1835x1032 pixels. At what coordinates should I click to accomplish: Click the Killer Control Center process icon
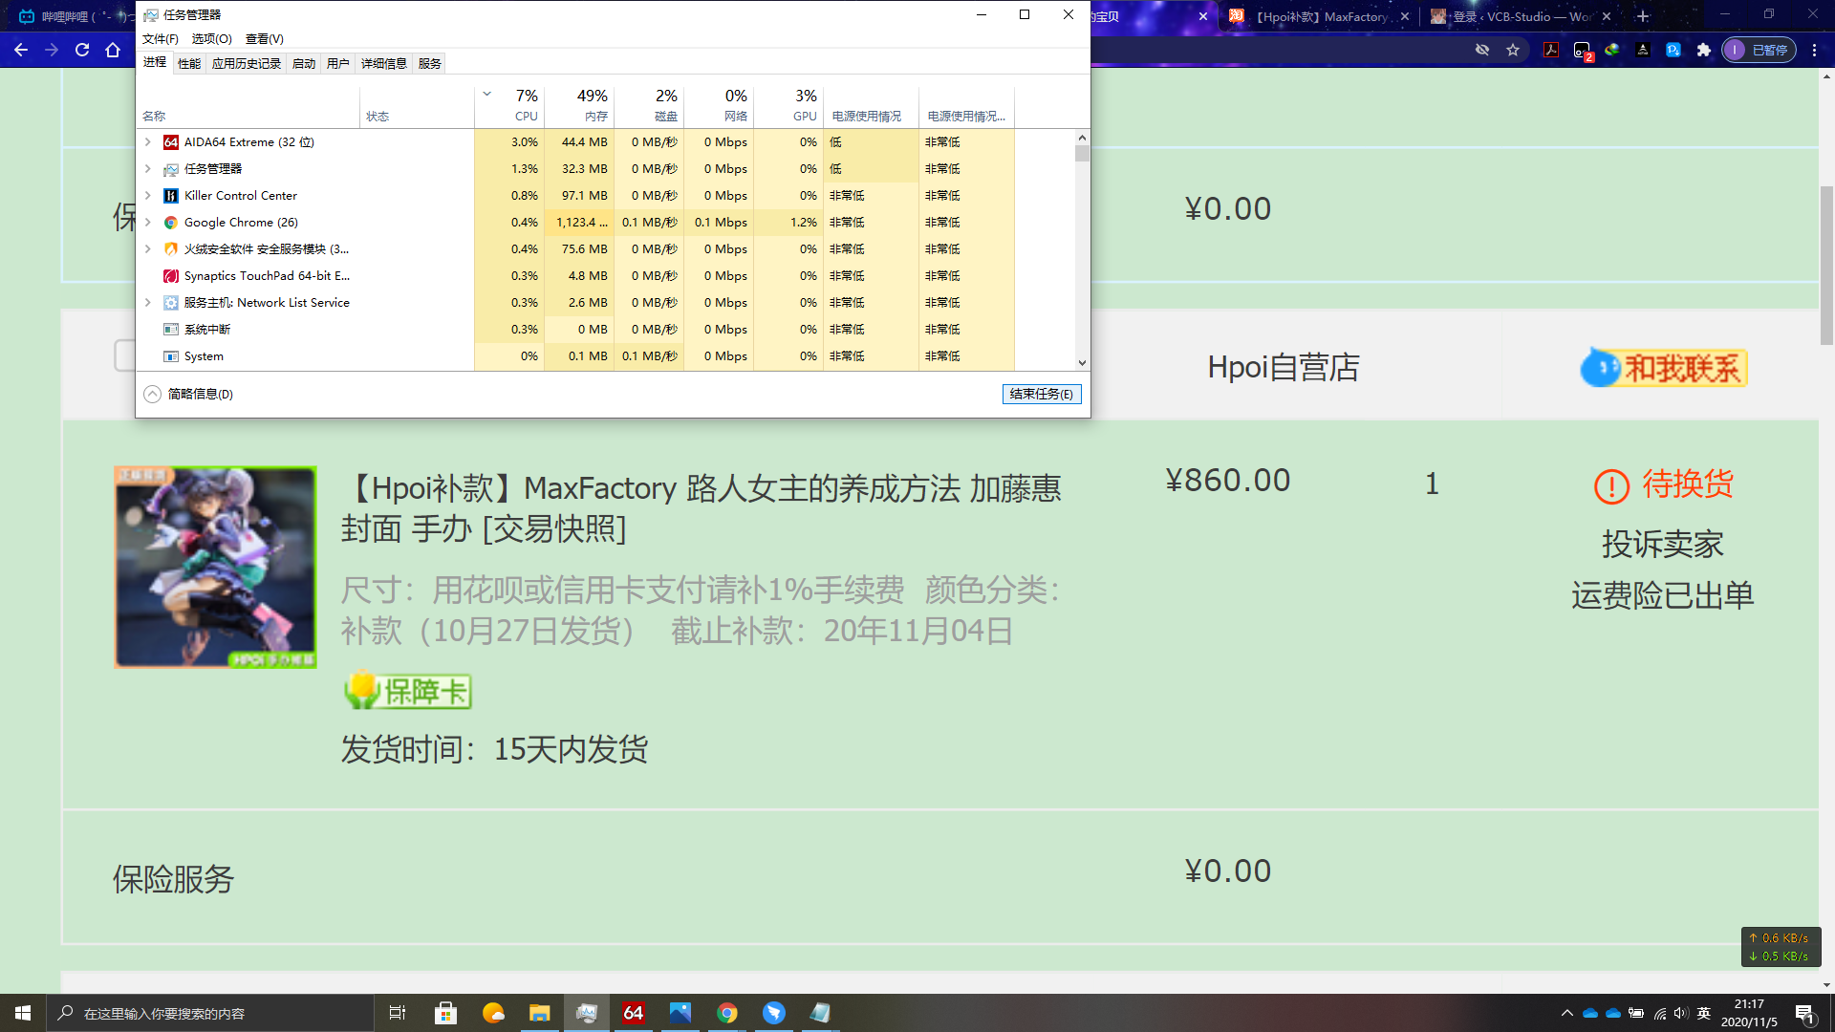pos(171,196)
